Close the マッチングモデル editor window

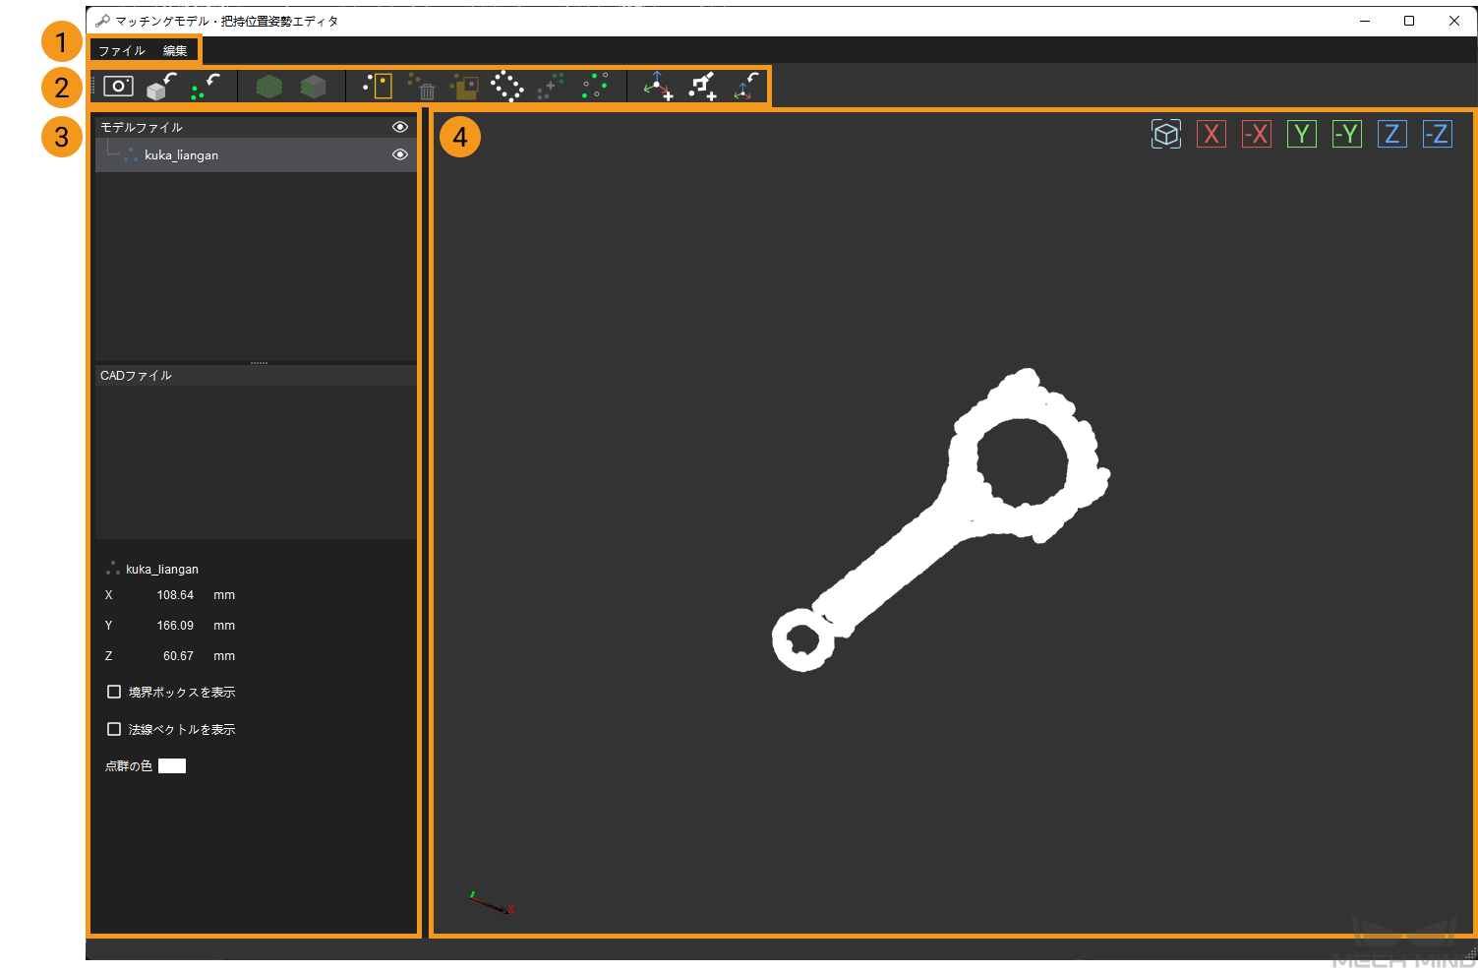[x=1454, y=21]
